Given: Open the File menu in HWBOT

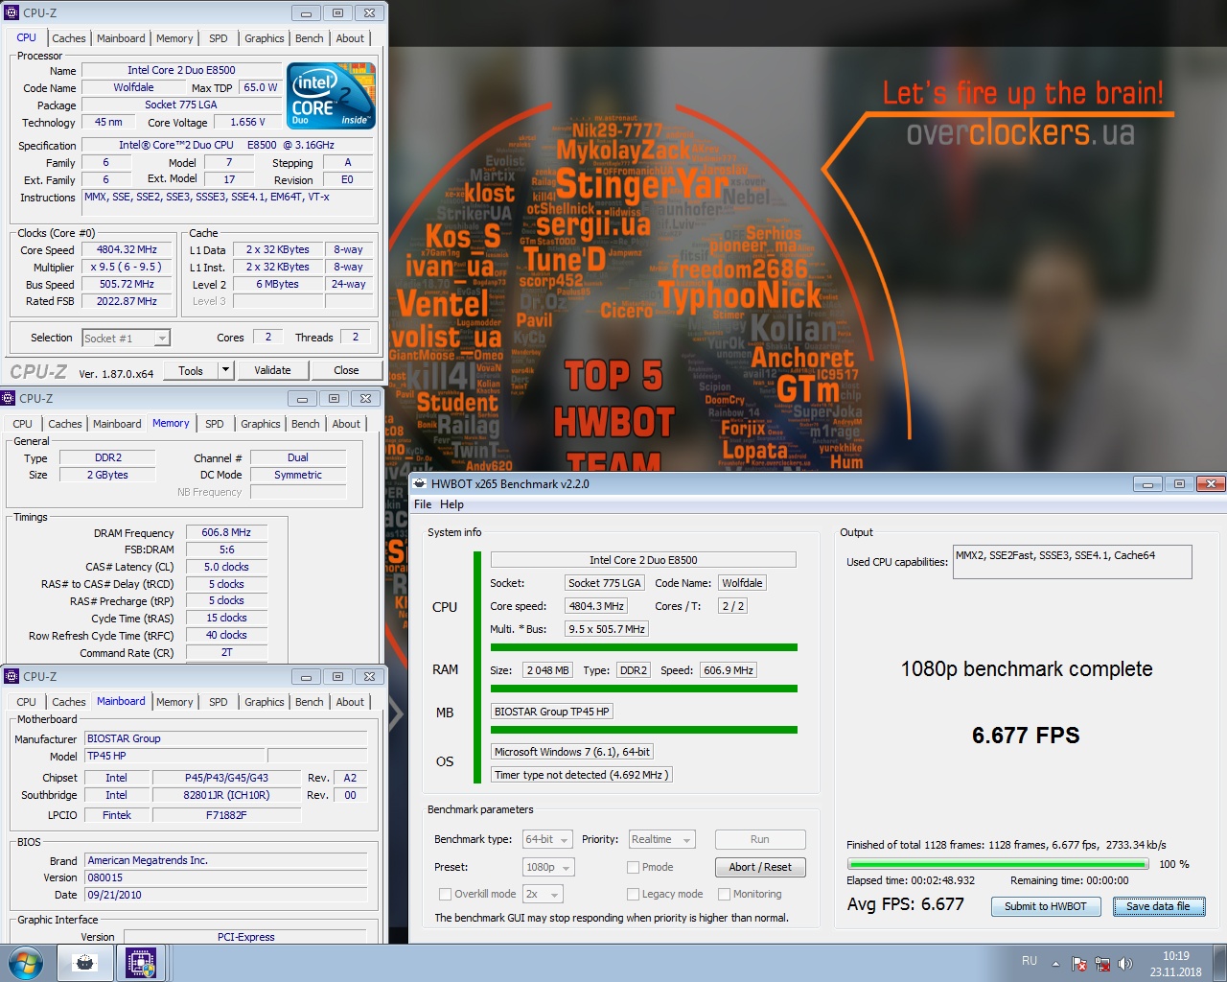Looking at the screenshot, I should (x=423, y=504).
